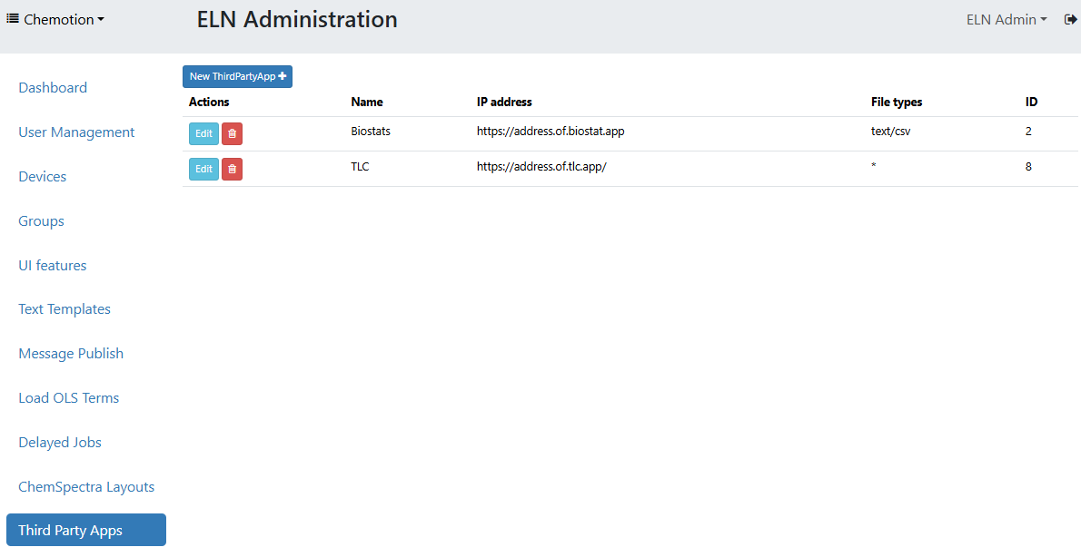Go to UI features settings

coord(52,265)
